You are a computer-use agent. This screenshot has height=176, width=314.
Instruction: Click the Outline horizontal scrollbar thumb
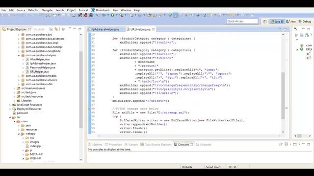tap(299, 136)
